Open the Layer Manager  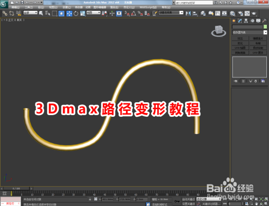click(x=203, y=13)
